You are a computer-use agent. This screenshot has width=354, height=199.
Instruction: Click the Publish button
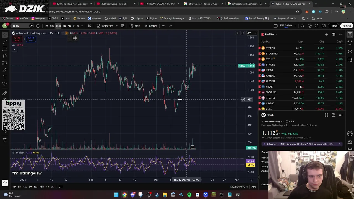point(347,26)
